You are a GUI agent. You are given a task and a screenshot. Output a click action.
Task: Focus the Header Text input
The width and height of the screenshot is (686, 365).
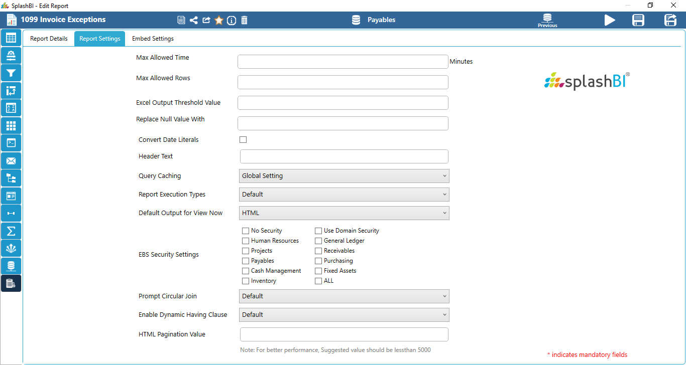(344, 156)
